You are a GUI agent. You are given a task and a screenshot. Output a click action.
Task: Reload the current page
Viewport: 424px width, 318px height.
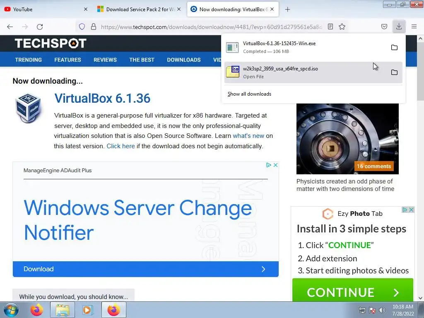40,26
